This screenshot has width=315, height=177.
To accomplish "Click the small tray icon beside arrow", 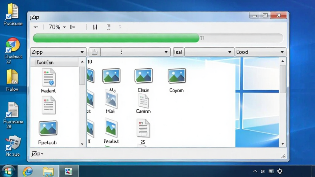I will click(x=263, y=171).
